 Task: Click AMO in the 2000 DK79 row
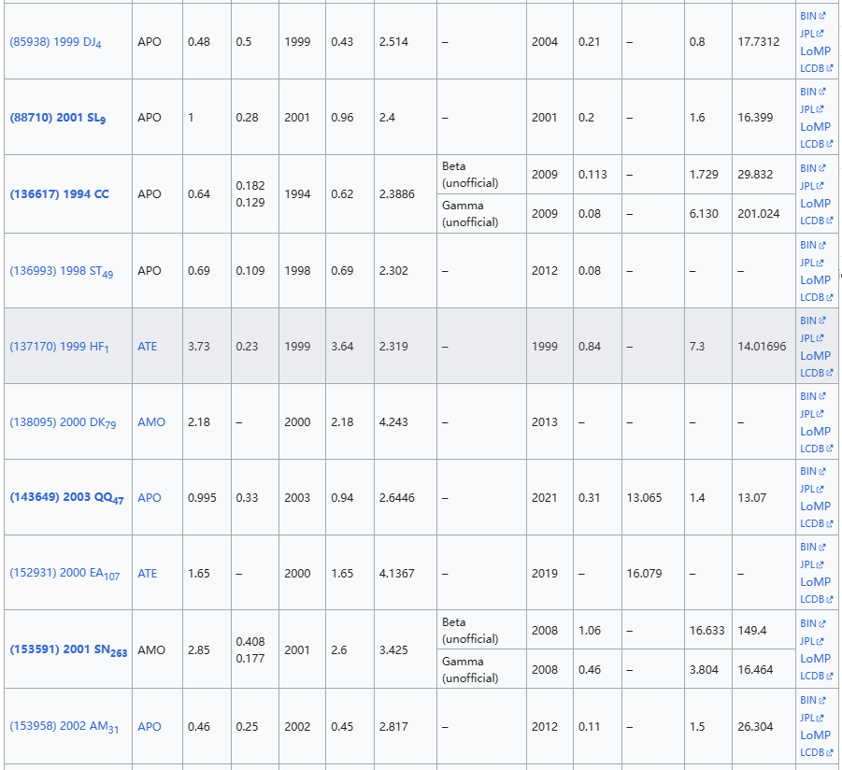pyautogui.click(x=151, y=422)
